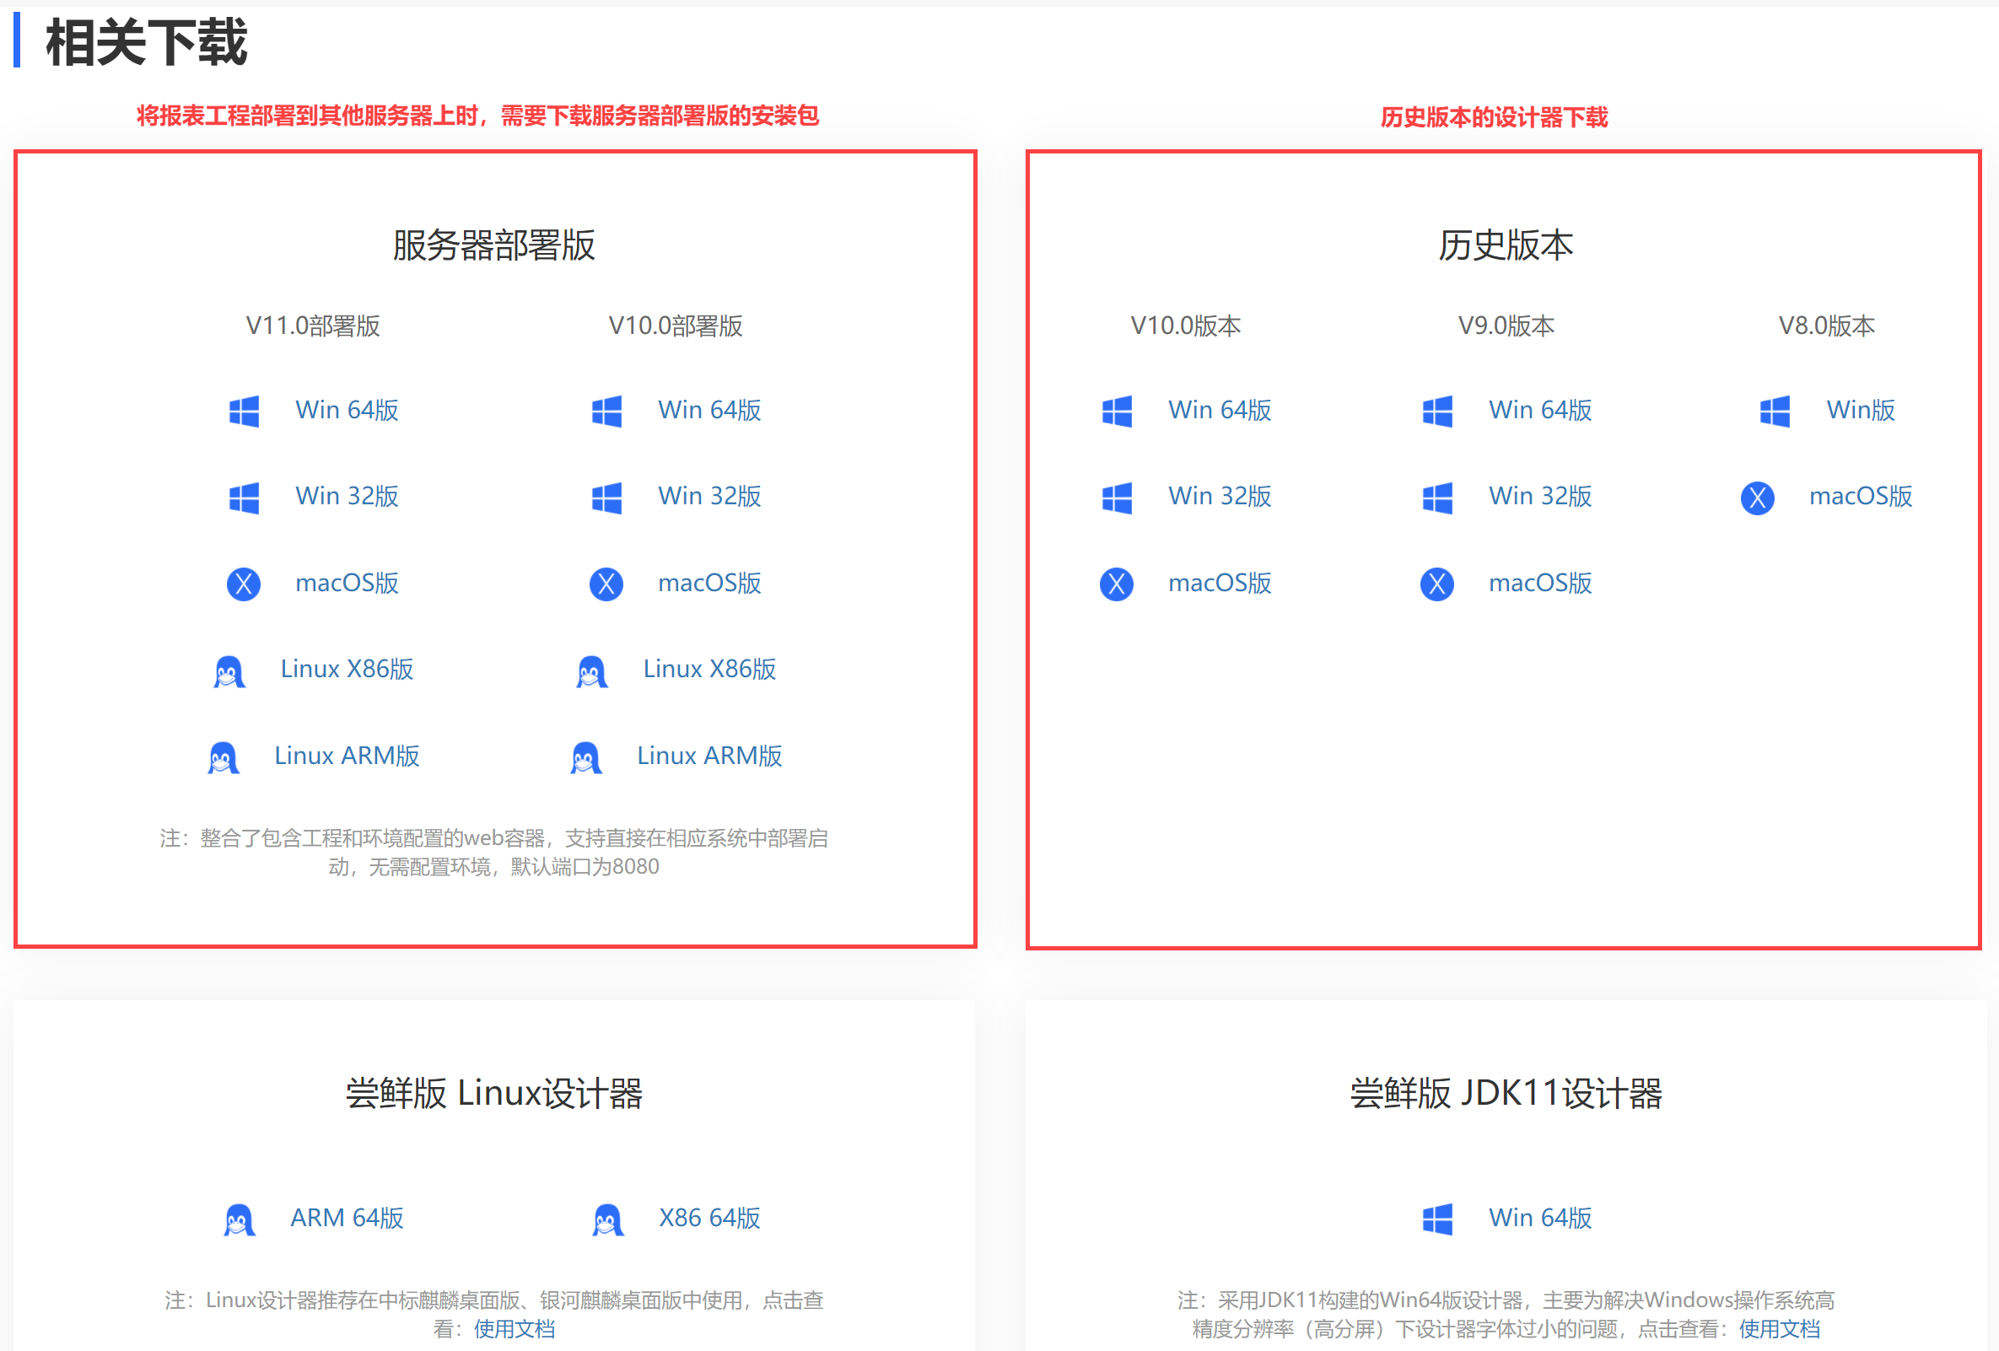Viewport: 1999px width, 1351px height.
Task: Download X86 64版 Linux designer
Action: click(709, 1218)
